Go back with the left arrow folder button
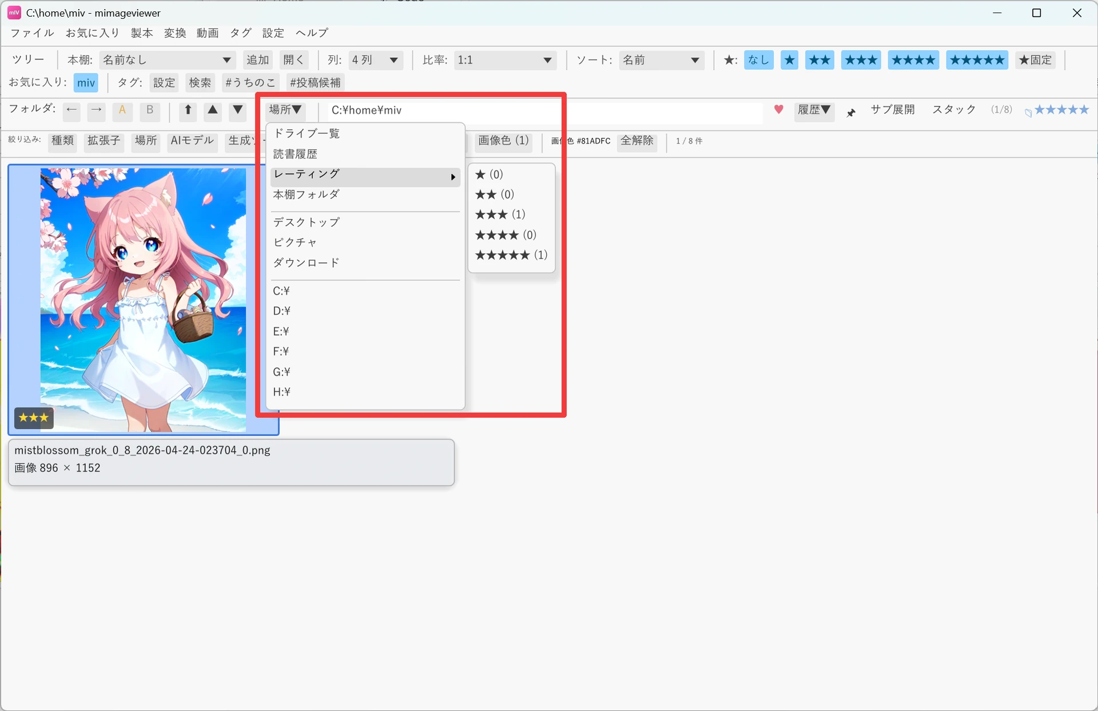This screenshot has width=1098, height=711. pos(71,110)
